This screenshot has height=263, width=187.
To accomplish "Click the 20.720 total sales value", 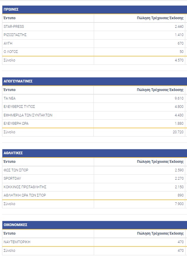I will pos(178,132).
